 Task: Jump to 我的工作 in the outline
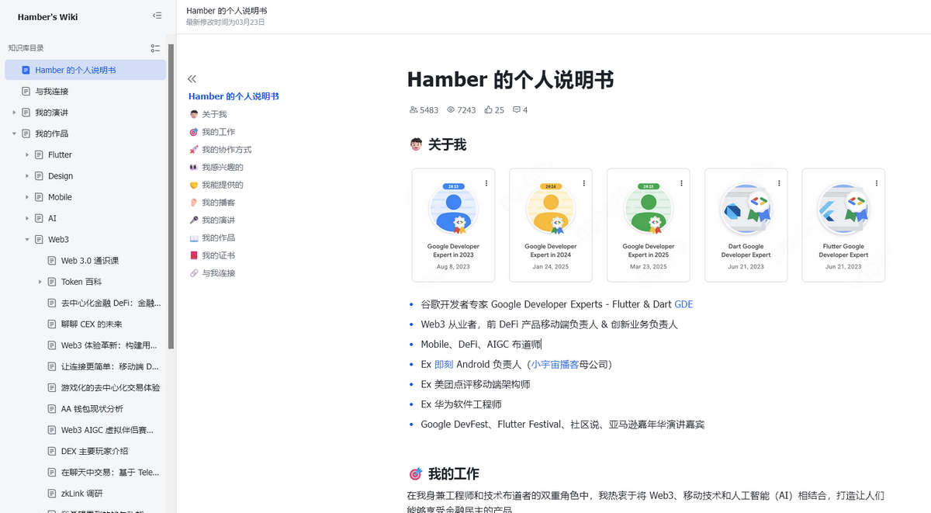pos(218,132)
